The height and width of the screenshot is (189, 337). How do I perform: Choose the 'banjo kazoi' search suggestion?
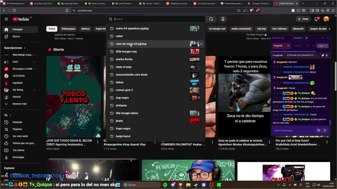tap(156, 136)
